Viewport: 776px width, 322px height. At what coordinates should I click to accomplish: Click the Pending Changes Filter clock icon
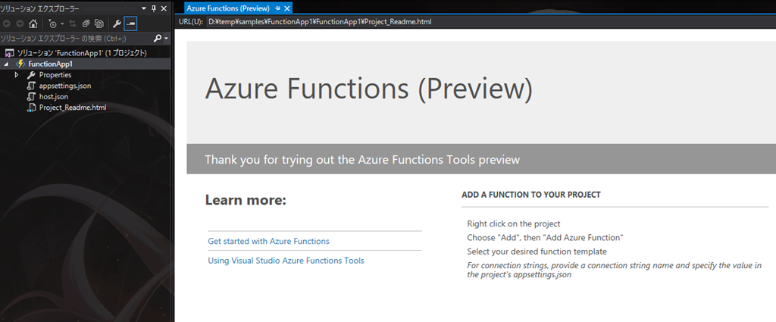click(53, 23)
